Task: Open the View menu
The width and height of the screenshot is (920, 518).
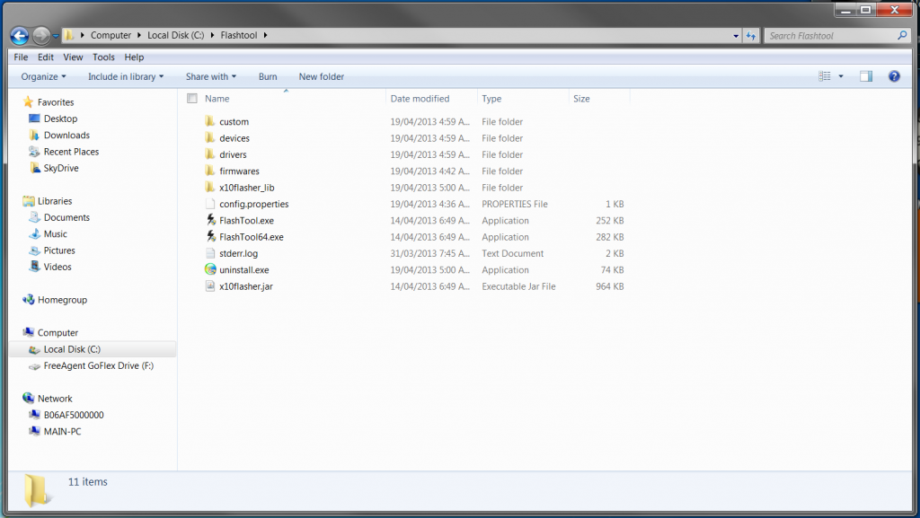Action: (x=73, y=57)
